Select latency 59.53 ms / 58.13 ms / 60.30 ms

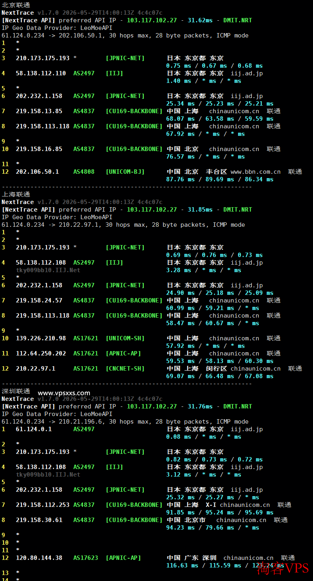coord(220,361)
